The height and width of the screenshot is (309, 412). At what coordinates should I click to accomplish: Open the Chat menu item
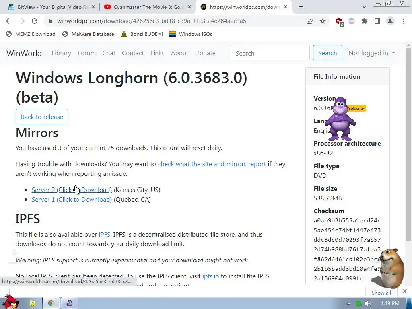pyautogui.click(x=109, y=53)
